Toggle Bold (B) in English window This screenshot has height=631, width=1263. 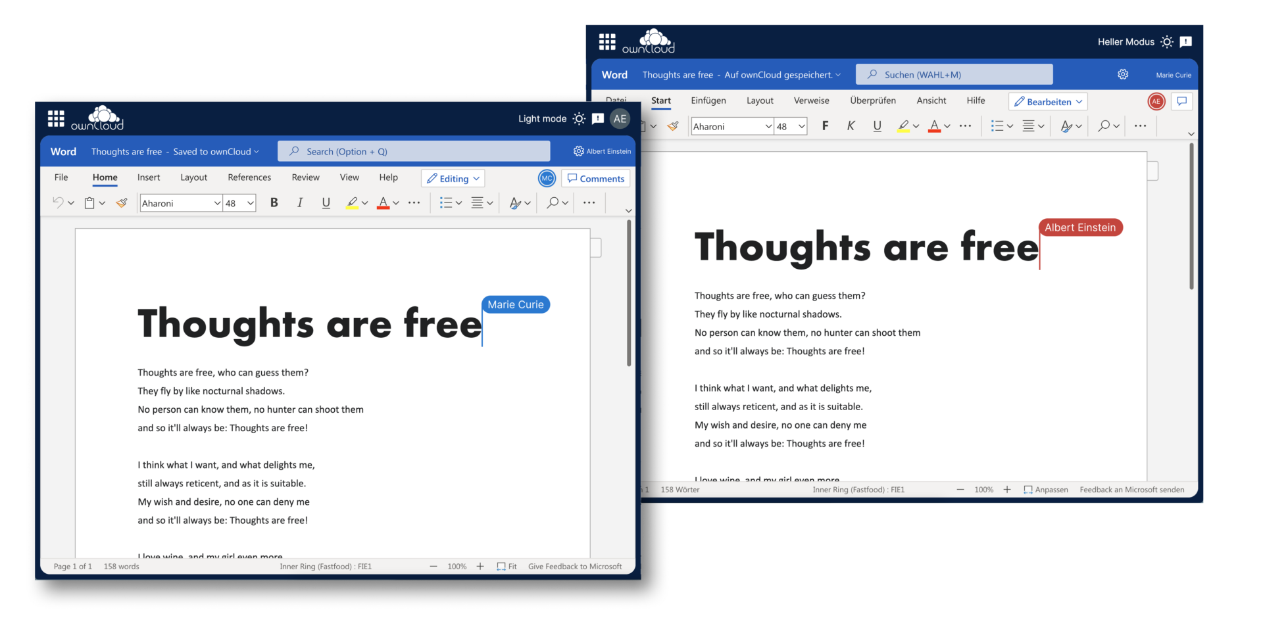click(274, 202)
